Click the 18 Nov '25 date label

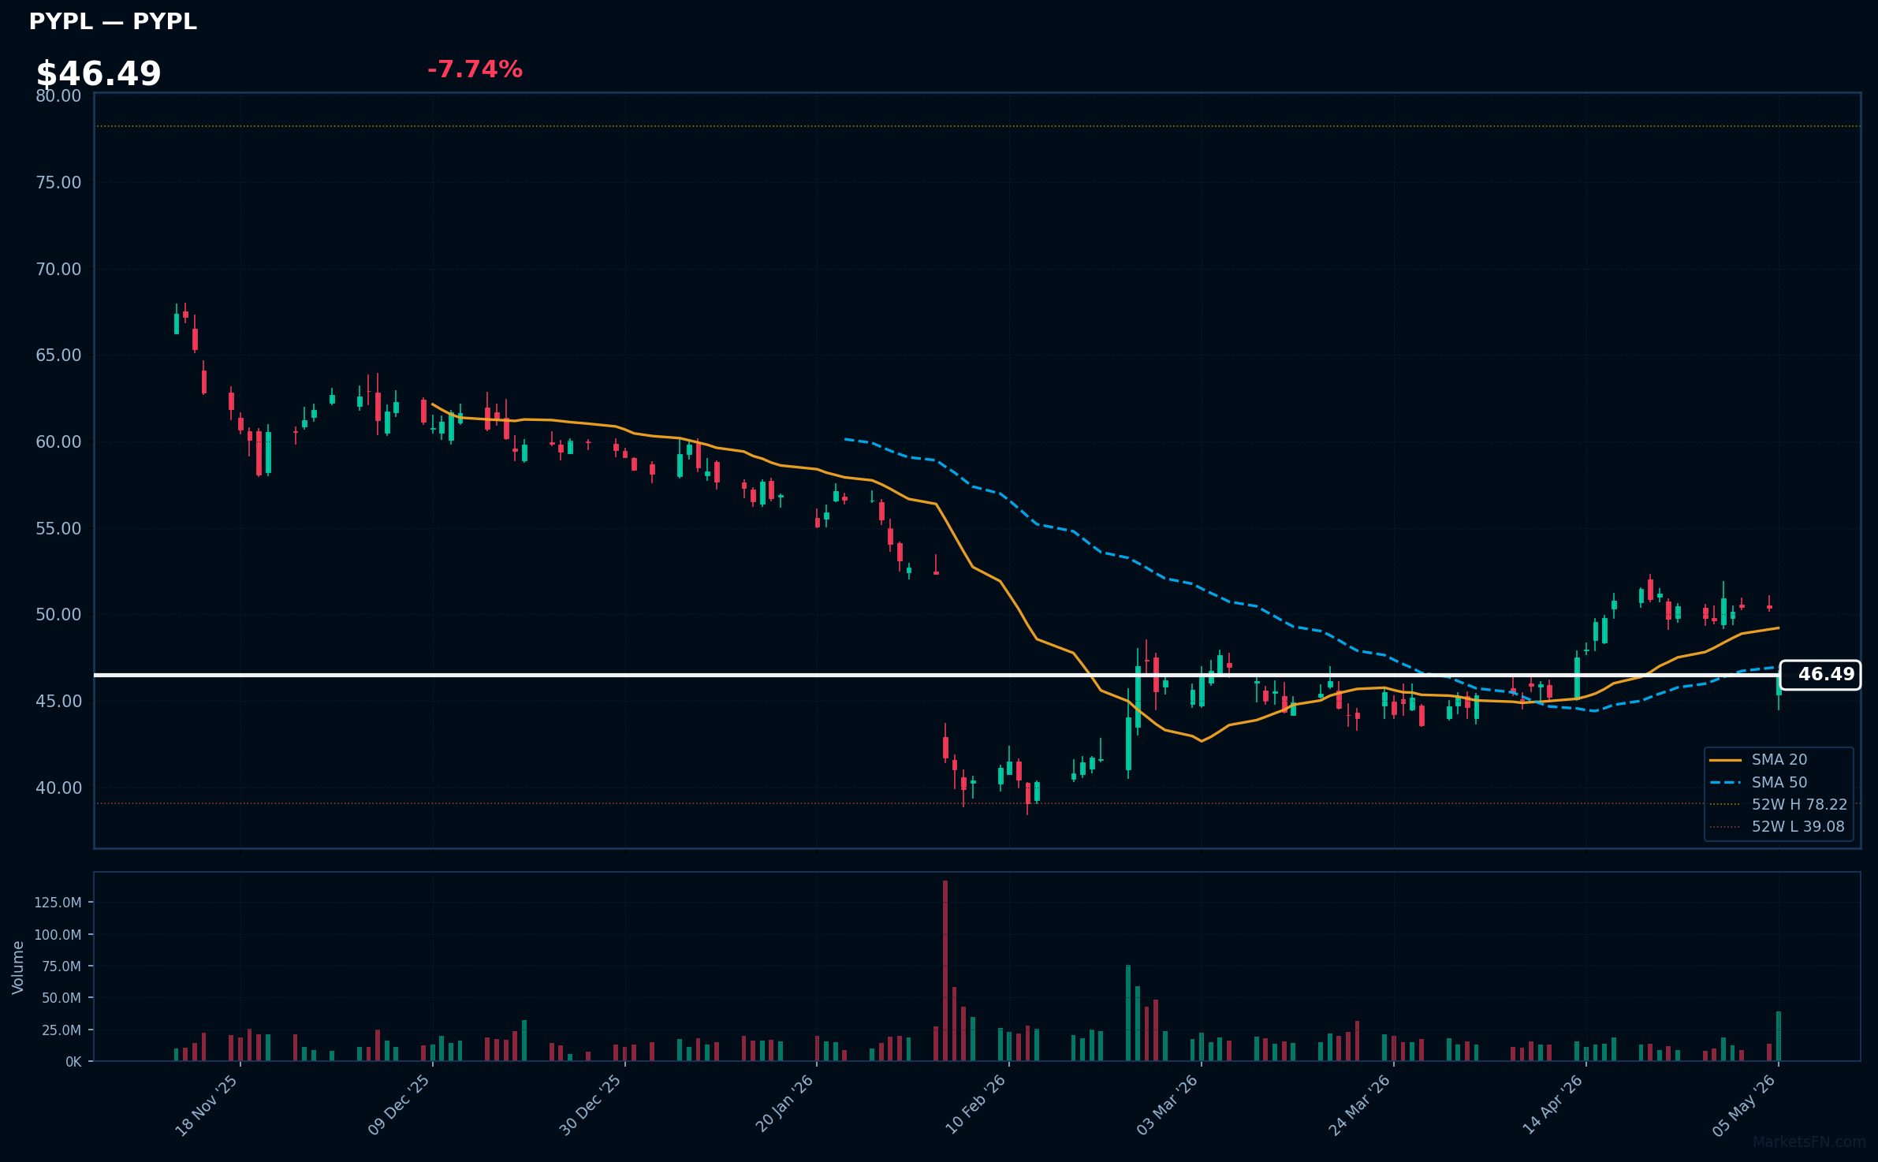pyautogui.click(x=207, y=1105)
